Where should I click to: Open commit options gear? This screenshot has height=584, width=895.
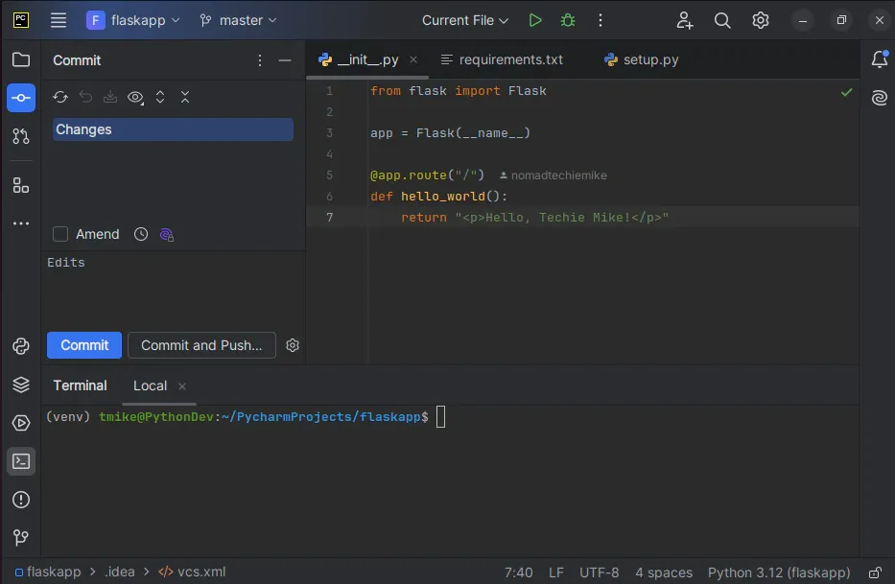coord(293,345)
